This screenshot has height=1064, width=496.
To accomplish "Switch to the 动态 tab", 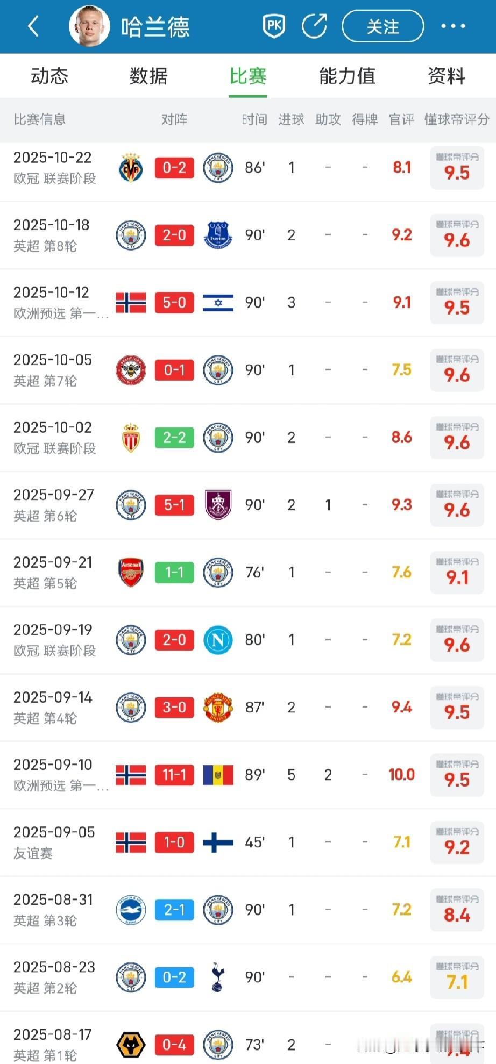I will 49,76.
